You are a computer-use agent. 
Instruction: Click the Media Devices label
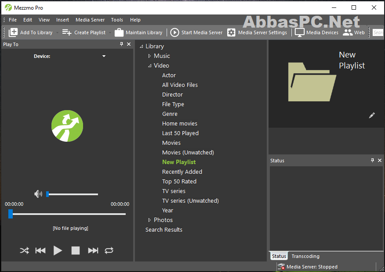click(x=322, y=32)
